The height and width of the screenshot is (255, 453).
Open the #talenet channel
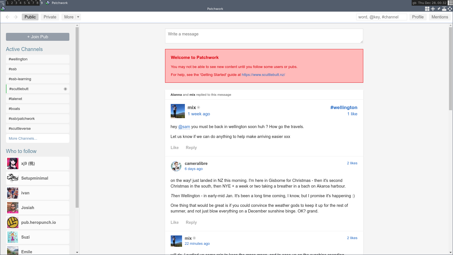click(38, 99)
